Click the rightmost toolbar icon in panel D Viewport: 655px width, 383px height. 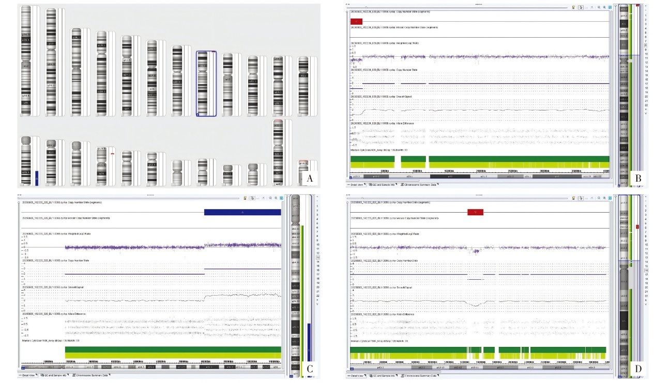click(x=610, y=197)
